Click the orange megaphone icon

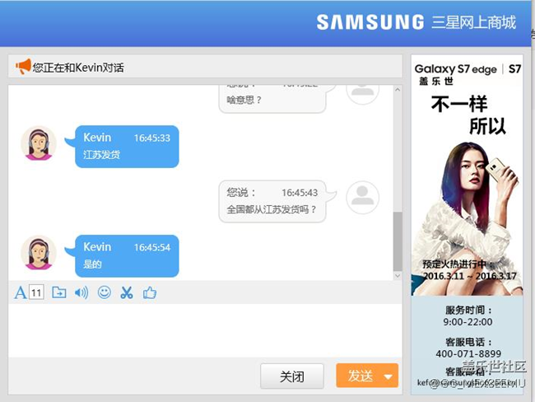point(23,67)
